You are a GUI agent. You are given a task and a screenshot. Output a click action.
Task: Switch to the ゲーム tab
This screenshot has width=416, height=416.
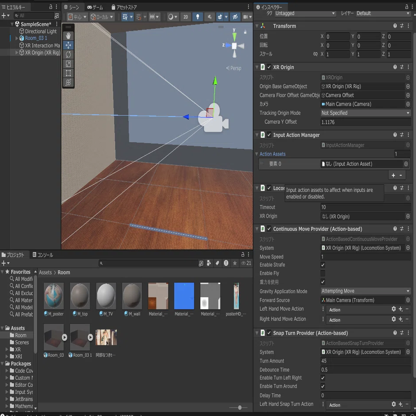click(95, 7)
